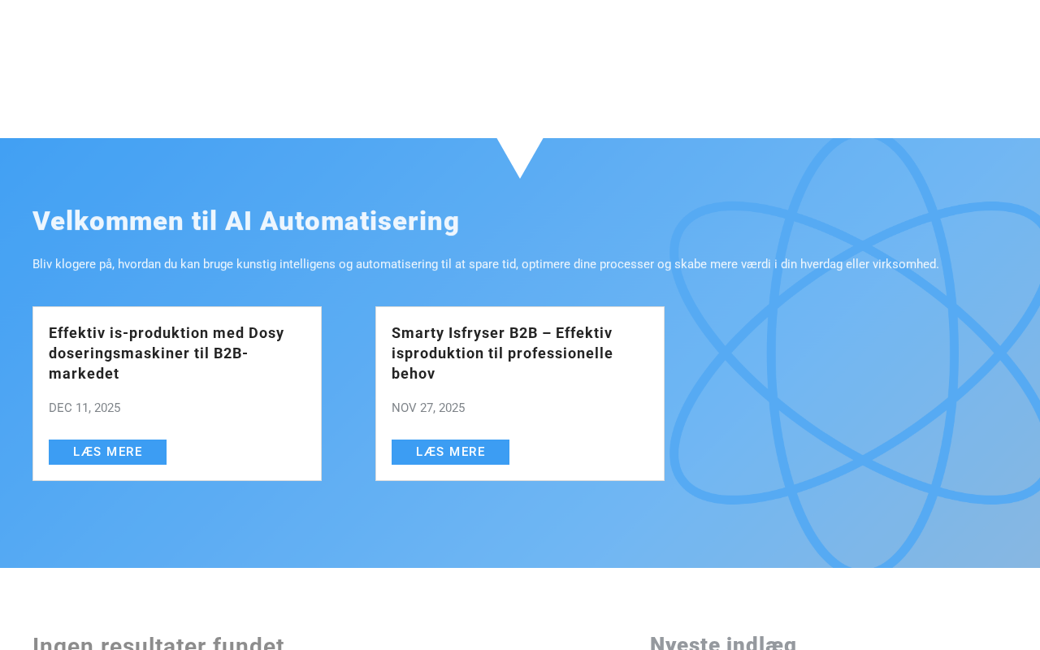This screenshot has height=650, width=1040.
Task: Click the blue gap between the two cards
Action: (x=349, y=393)
